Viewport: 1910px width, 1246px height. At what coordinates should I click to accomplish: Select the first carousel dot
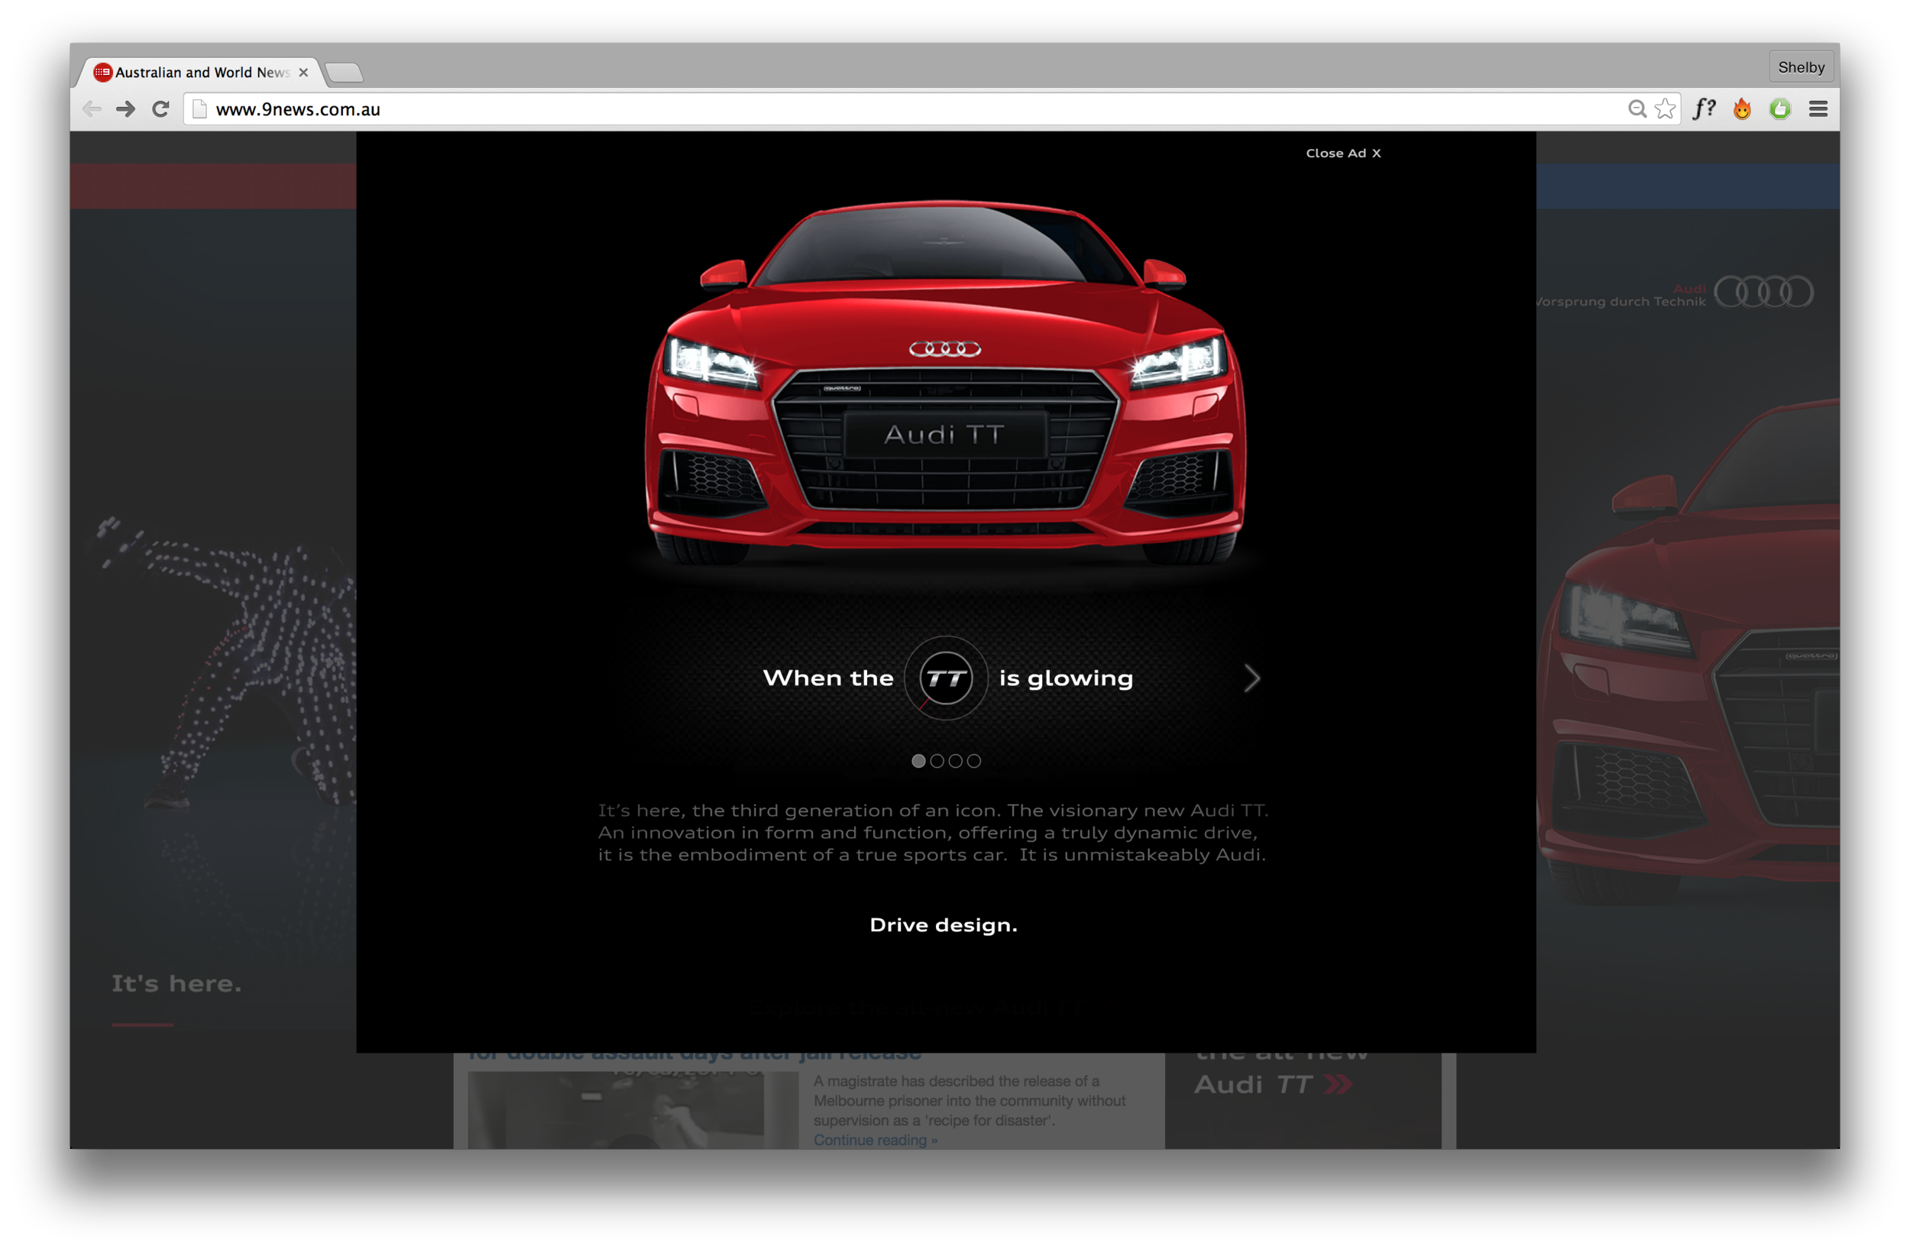pyautogui.click(x=918, y=761)
